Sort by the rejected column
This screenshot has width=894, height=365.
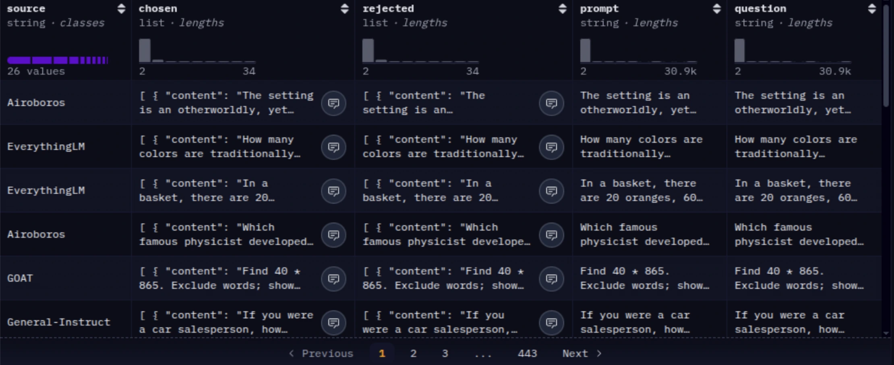(x=563, y=9)
